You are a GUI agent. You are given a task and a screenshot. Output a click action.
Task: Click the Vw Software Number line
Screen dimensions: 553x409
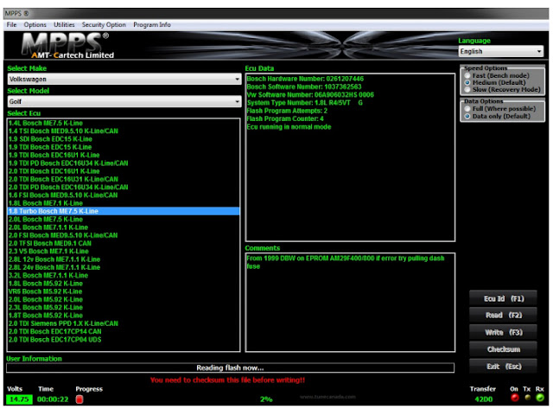(x=310, y=94)
